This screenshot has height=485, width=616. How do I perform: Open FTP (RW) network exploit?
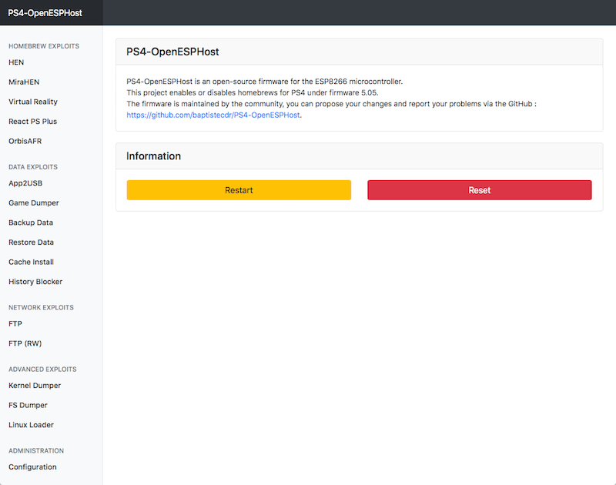pyautogui.click(x=25, y=343)
